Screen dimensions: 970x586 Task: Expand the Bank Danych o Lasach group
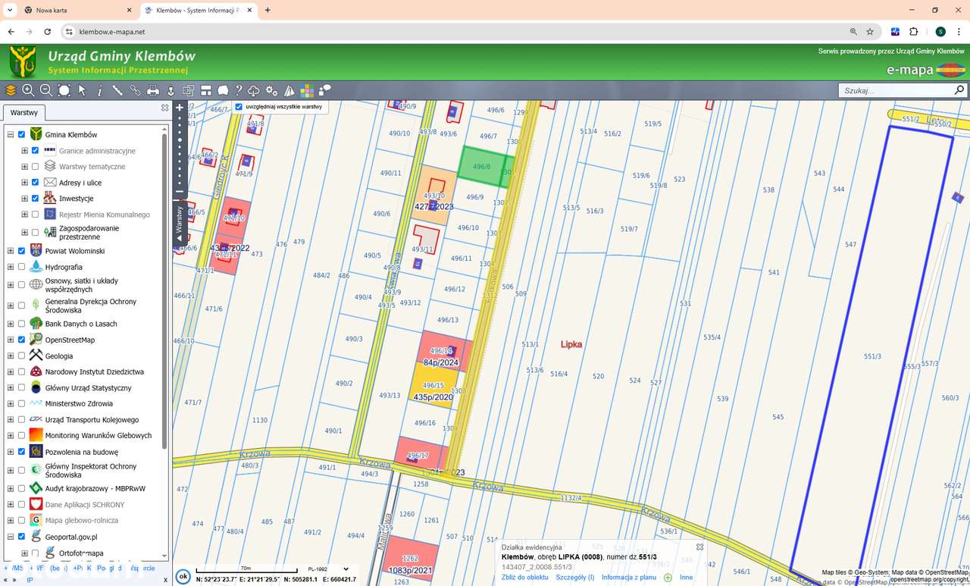point(11,324)
